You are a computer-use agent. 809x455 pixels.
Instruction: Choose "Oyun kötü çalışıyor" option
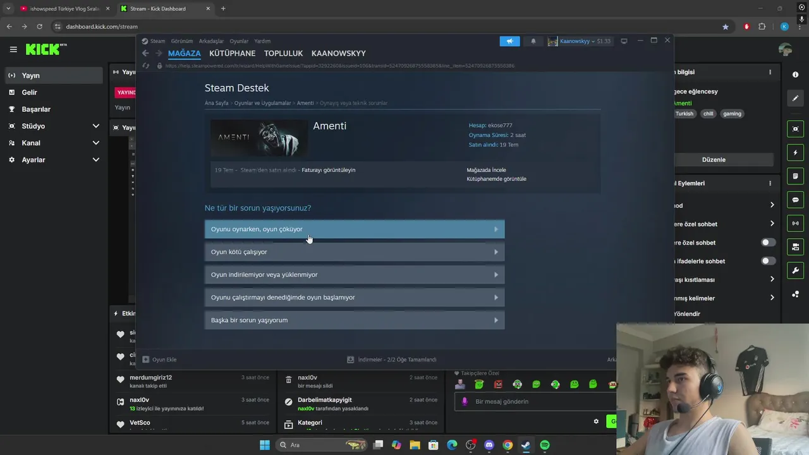point(355,252)
